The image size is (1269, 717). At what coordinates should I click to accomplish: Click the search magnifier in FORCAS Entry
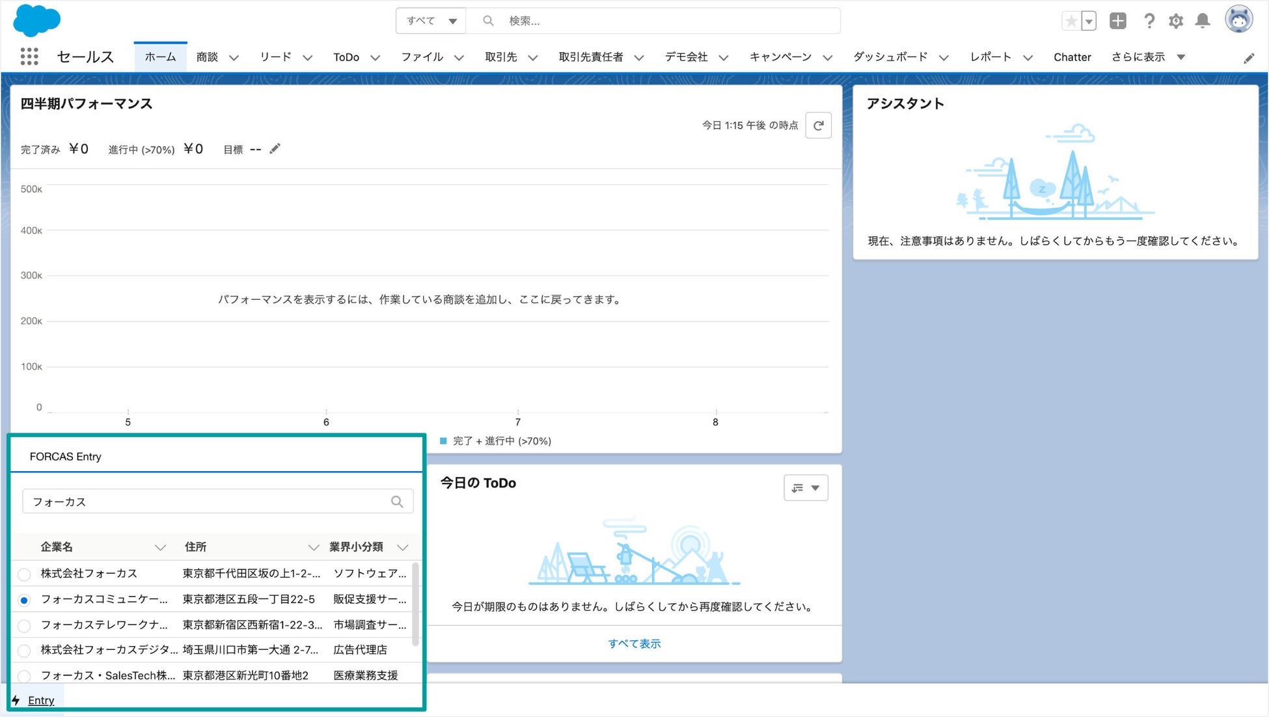click(x=397, y=502)
